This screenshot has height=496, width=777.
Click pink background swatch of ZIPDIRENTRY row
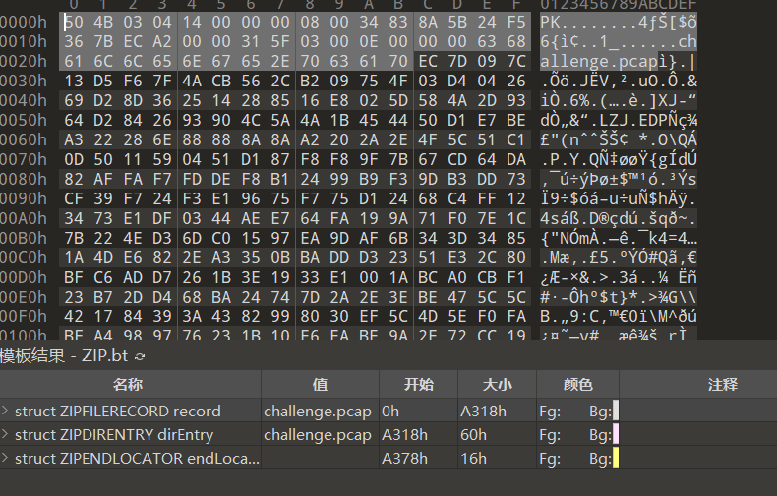616,434
